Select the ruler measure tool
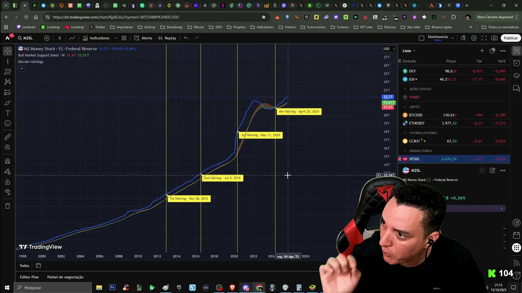This screenshot has width=522, height=293. pyautogui.click(x=7, y=137)
